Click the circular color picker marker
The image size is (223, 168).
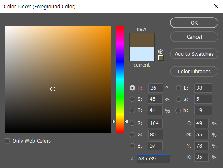(53, 89)
